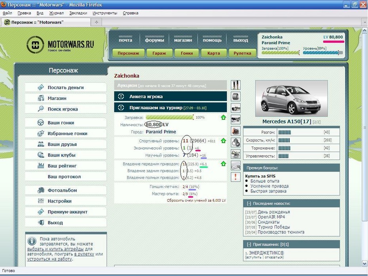Click выбрать и купить апгрейды link
This screenshot has width=368, height=276.
(x=55, y=249)
